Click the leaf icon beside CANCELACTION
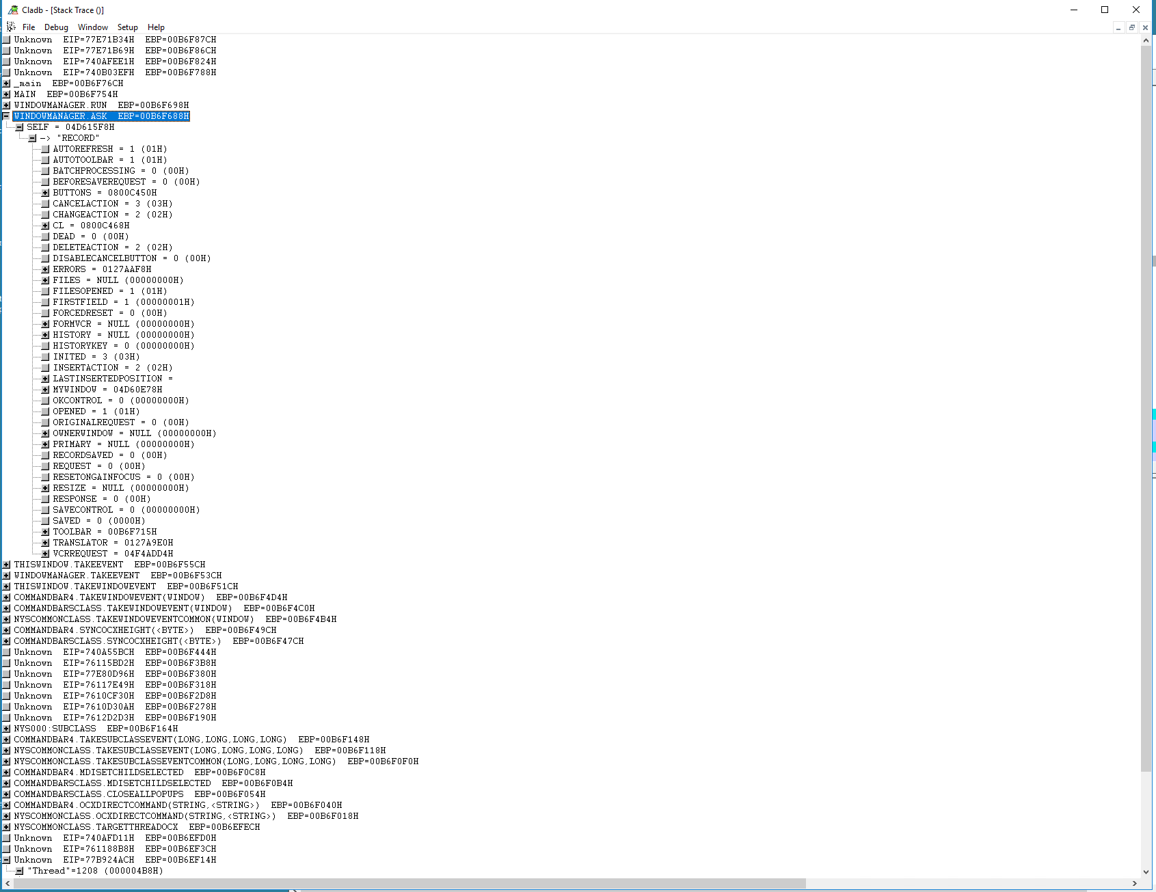 click(45, 204)
